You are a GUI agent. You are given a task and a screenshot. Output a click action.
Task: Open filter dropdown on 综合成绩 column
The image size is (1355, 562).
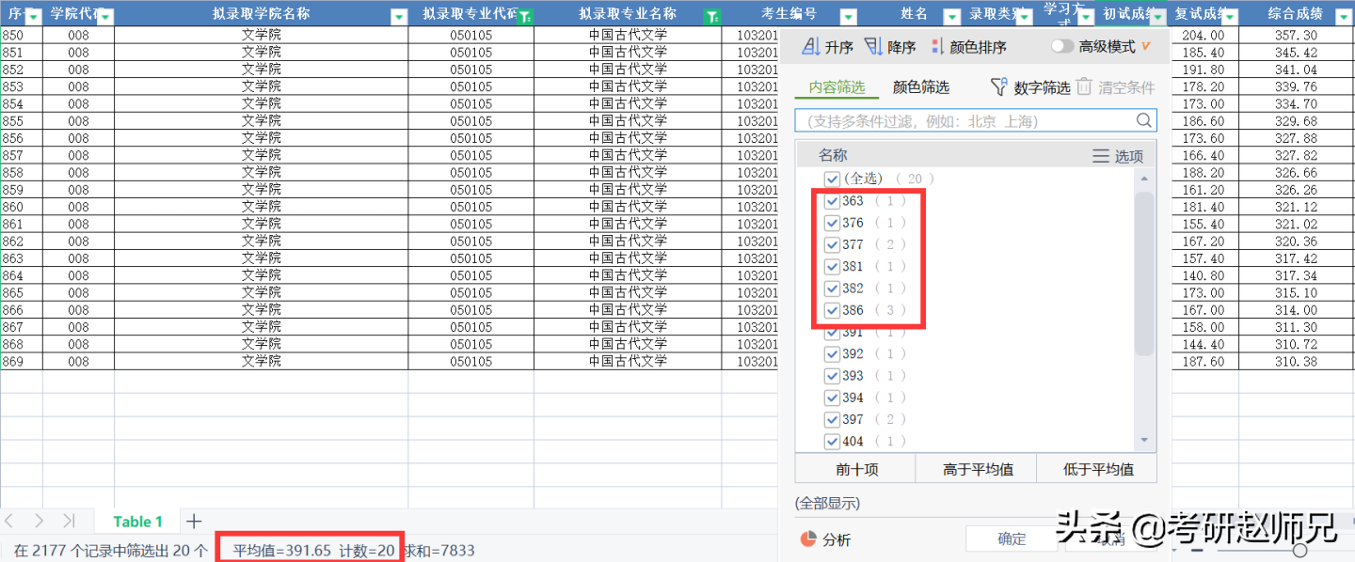1342,14
